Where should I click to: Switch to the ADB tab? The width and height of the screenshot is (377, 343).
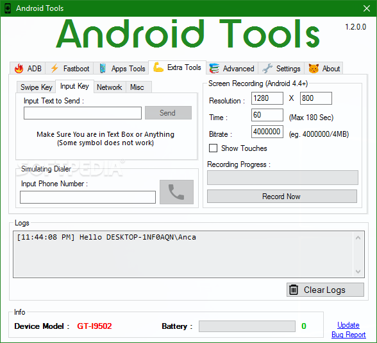[28, 68]
